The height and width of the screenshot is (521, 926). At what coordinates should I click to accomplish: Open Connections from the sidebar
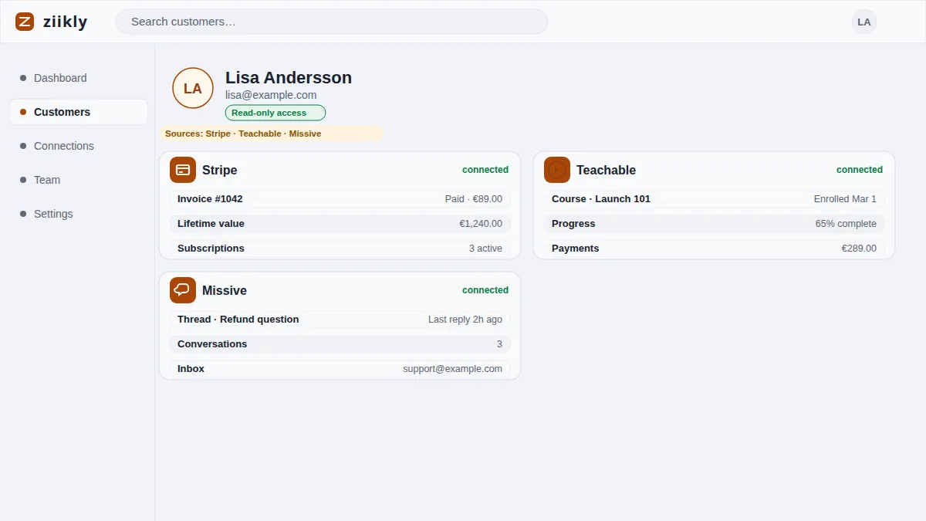tap(79, 146)
